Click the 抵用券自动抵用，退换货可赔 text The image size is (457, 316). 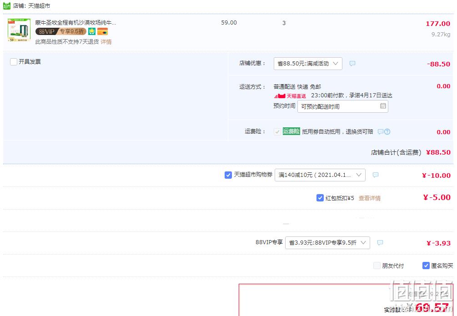[337, 132]
